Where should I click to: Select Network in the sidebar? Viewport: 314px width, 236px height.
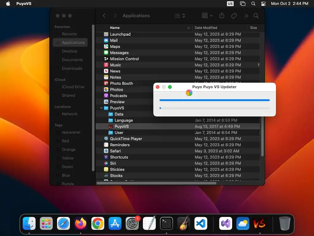tap(70, 114)
